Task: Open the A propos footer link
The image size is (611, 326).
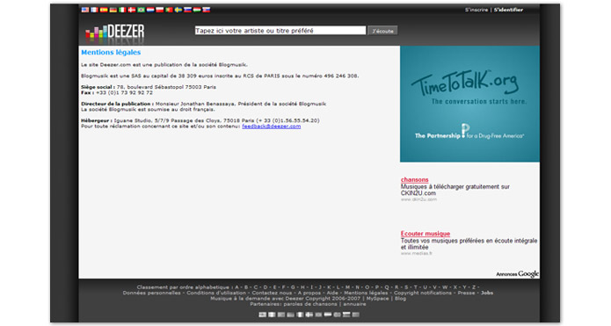Action: coord(309,293)
